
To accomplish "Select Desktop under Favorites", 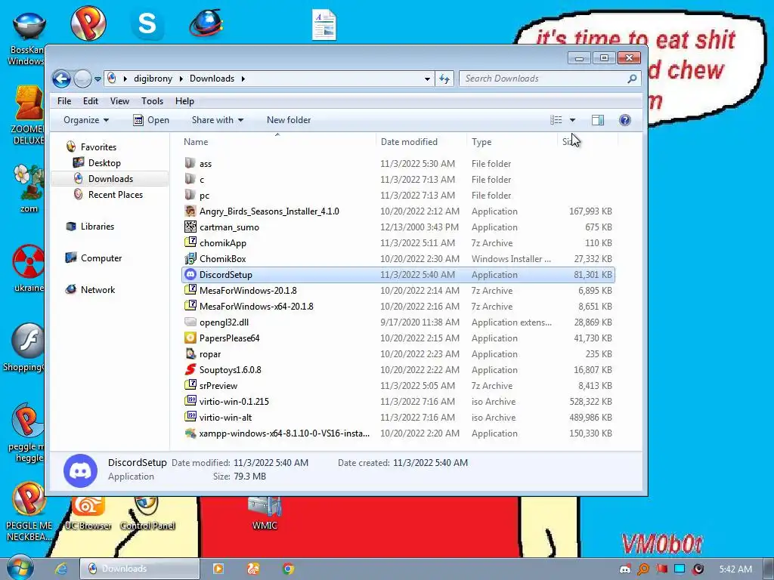I will (x=104, y=163).
